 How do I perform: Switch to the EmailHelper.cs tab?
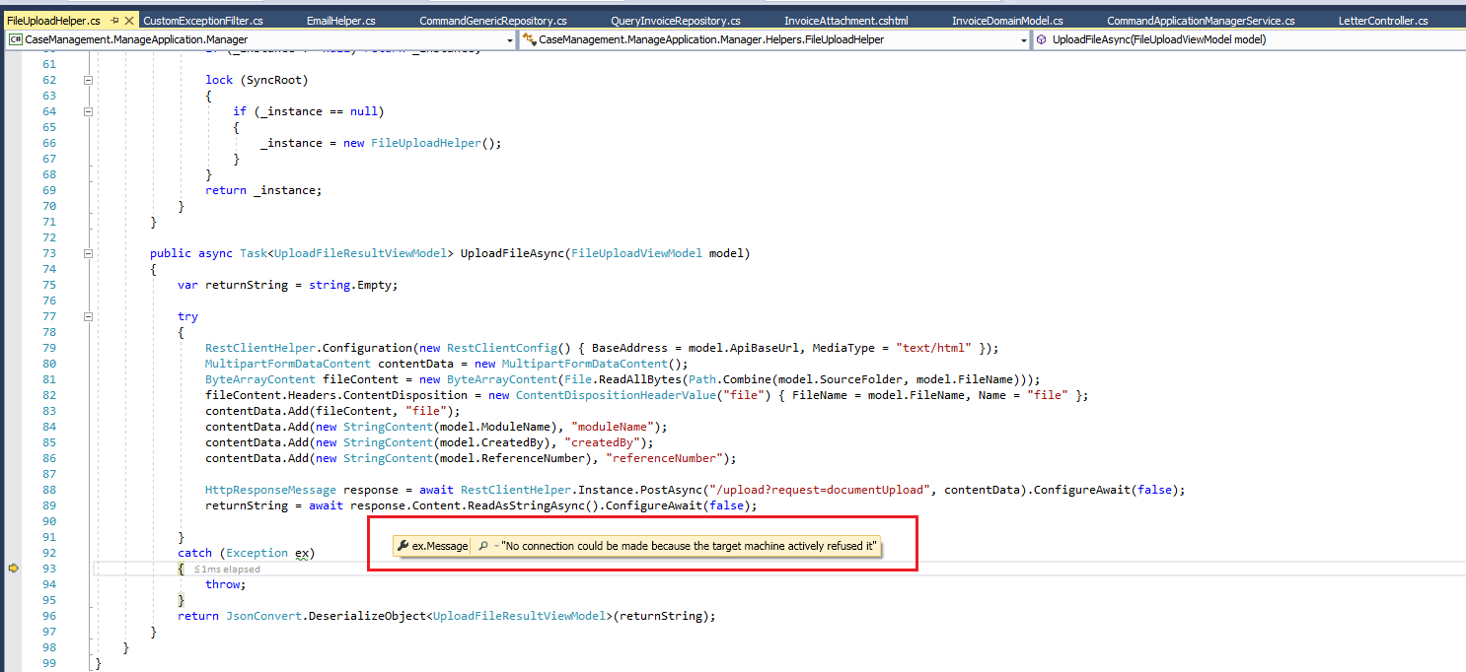(x=341, y=21)
